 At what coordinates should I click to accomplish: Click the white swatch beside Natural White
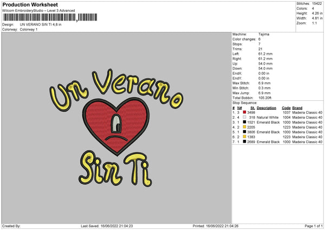point(245,117)
